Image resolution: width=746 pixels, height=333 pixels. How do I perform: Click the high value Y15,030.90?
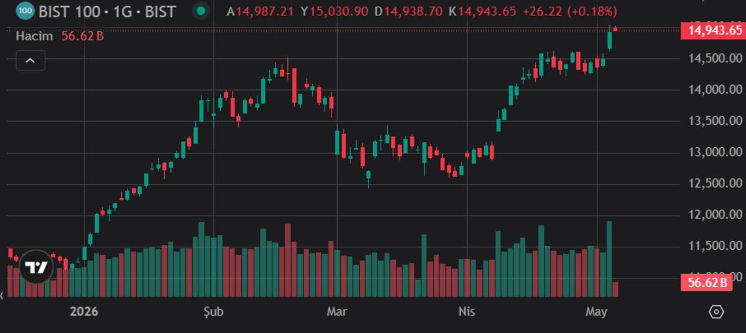pos(334,11)
